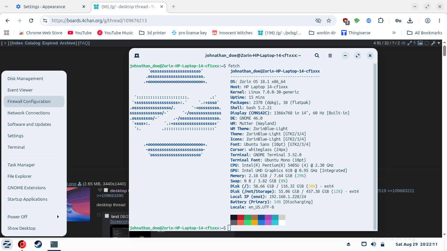Open the workin dir bookmark folder
This screenshot has height=251, width=447.
322,33
